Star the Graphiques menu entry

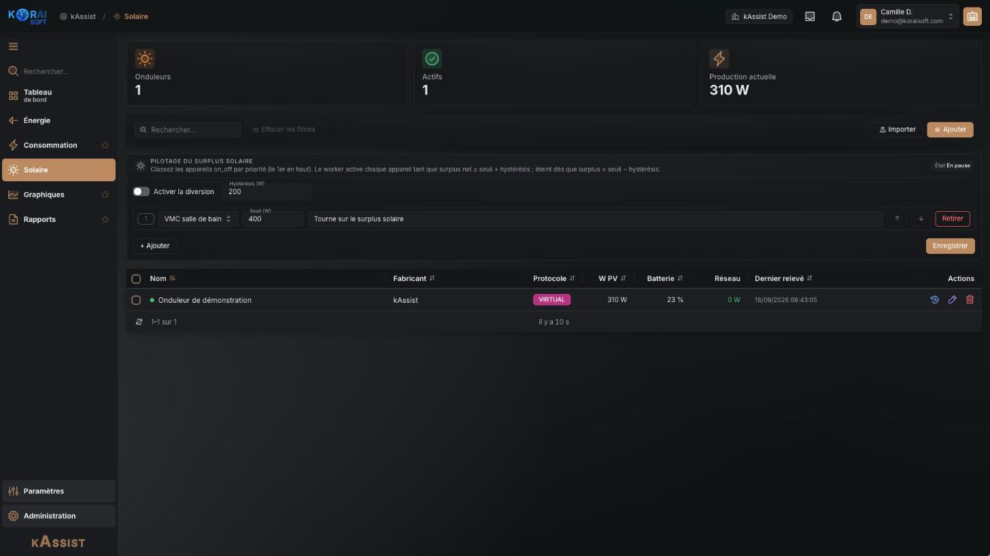point(105,195)
